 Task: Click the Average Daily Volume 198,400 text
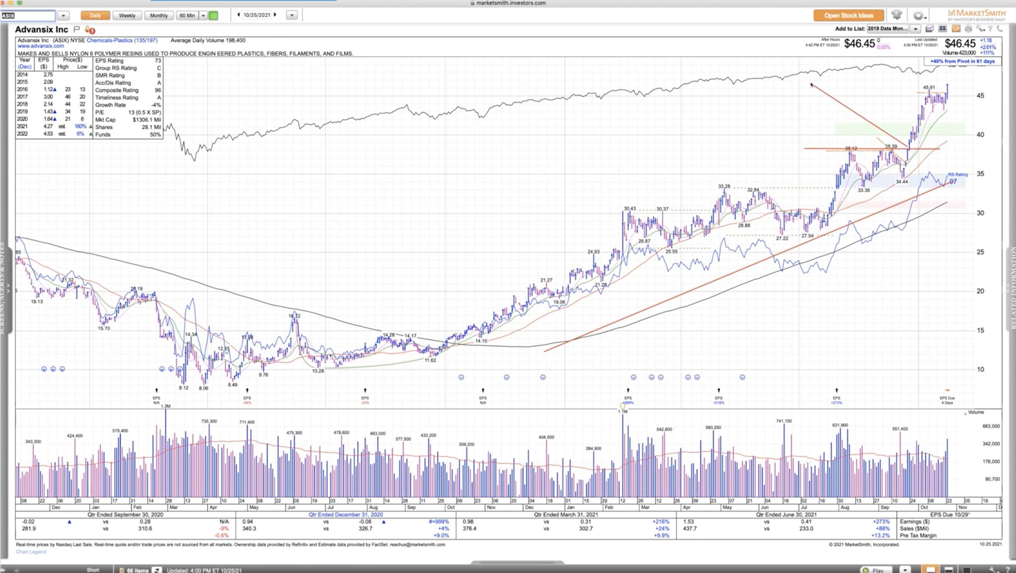coord(208,40)
